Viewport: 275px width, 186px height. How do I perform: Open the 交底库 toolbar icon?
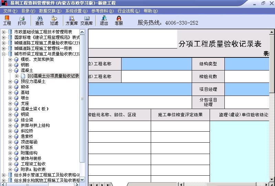click(x=86, y=20)
